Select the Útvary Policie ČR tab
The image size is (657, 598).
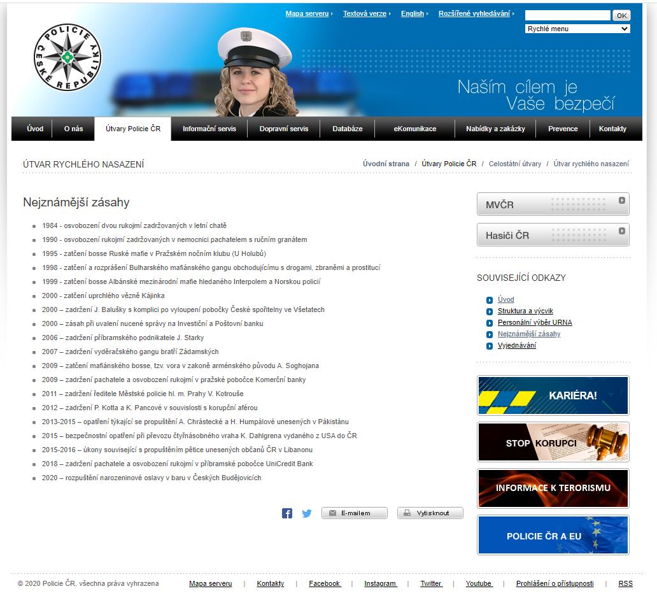coord(133,129)
